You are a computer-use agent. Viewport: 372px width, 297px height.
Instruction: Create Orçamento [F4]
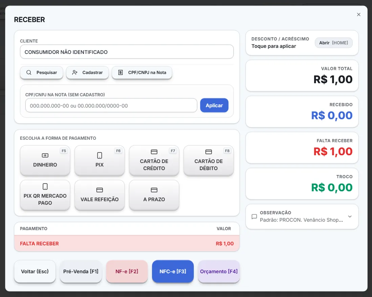click(219, 271)
